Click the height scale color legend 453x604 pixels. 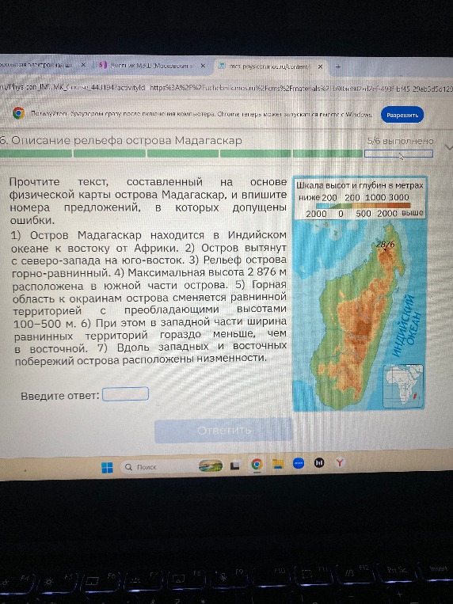pos(363,206)
